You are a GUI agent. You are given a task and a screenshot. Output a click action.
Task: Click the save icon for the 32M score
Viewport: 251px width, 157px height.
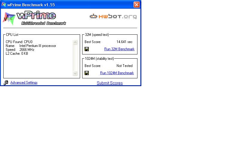tap(87, 49)
